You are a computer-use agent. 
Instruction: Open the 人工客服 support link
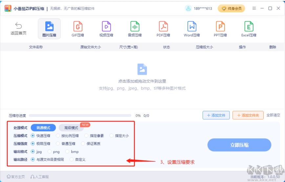click(x=40, y=176)
